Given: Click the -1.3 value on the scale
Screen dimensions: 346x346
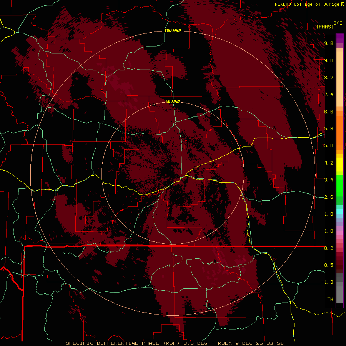Looking at the screenshot, I should (328, 282).
